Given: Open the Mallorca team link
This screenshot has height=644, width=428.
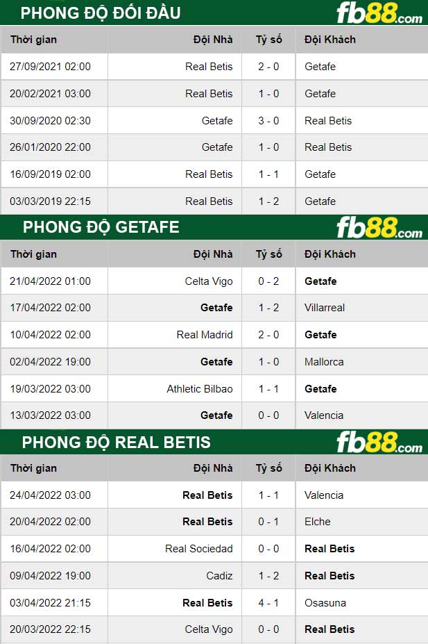Looking at the screenshot, I should [x=324, y=362].
